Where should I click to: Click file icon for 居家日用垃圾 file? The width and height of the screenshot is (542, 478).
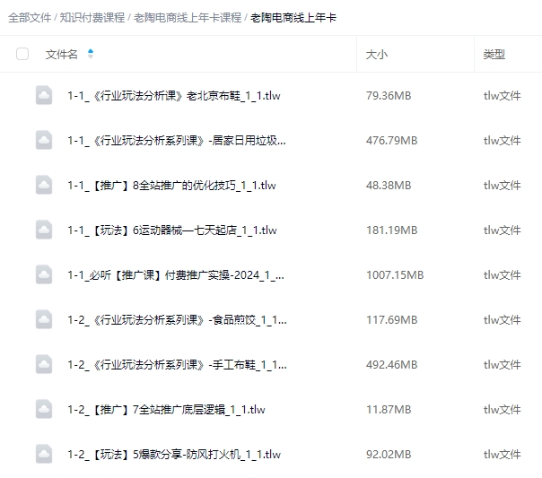click(44, 141)
